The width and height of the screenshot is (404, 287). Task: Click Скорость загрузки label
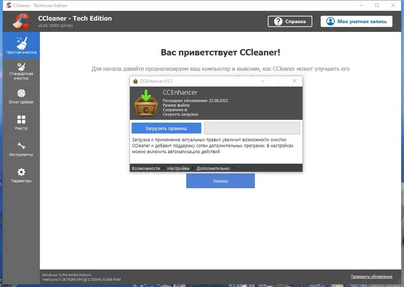click(180, 114)
